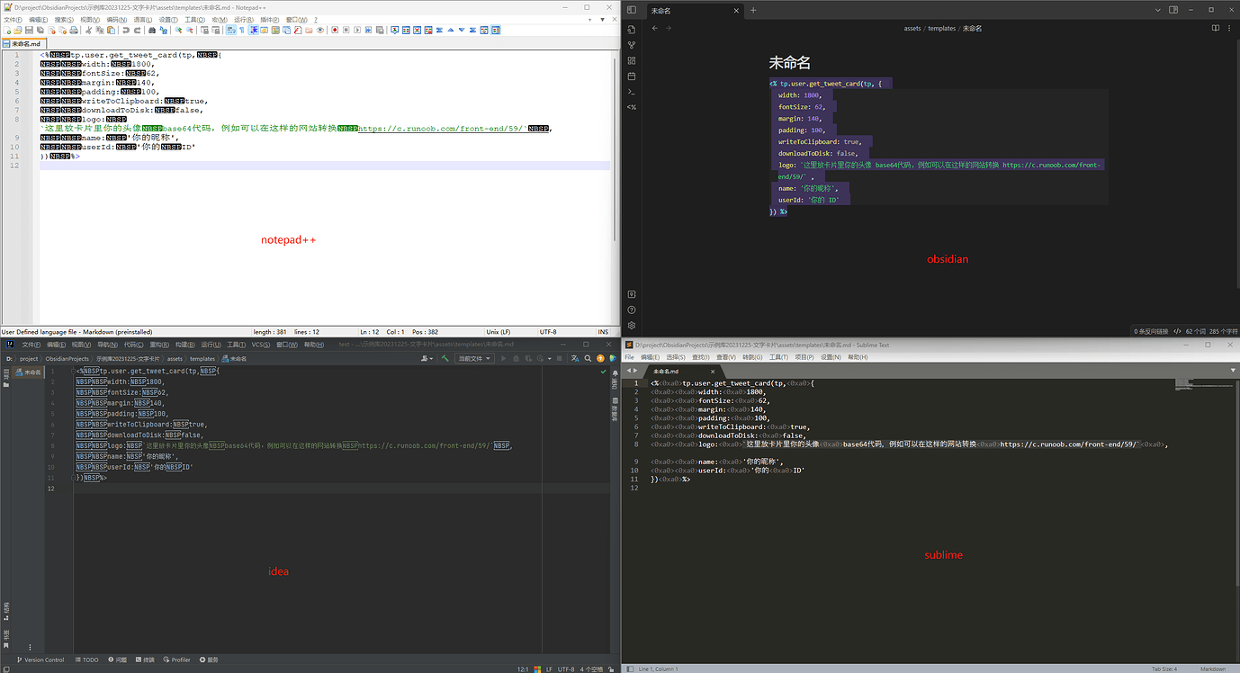The width and height of the screenshot is (1240, 673).
Task: Click ObsidianProjects breadcrumb in IDEA navigation bar
Action: [x=67, y=358]
